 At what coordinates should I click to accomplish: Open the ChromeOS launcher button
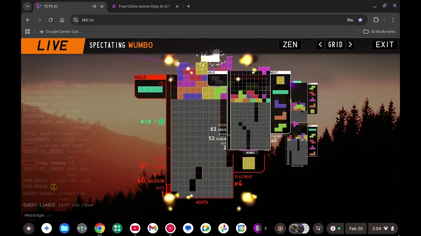29,228
